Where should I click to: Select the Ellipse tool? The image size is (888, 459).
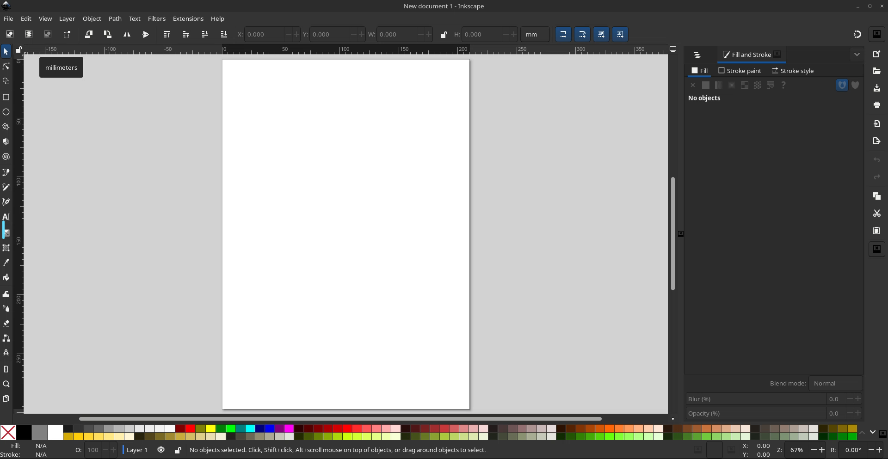pos(6,112)
